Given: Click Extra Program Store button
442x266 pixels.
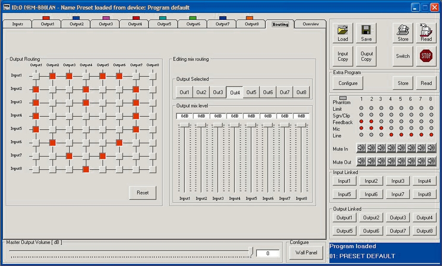Looking at the screenshot, I should (x=403, y=83).
